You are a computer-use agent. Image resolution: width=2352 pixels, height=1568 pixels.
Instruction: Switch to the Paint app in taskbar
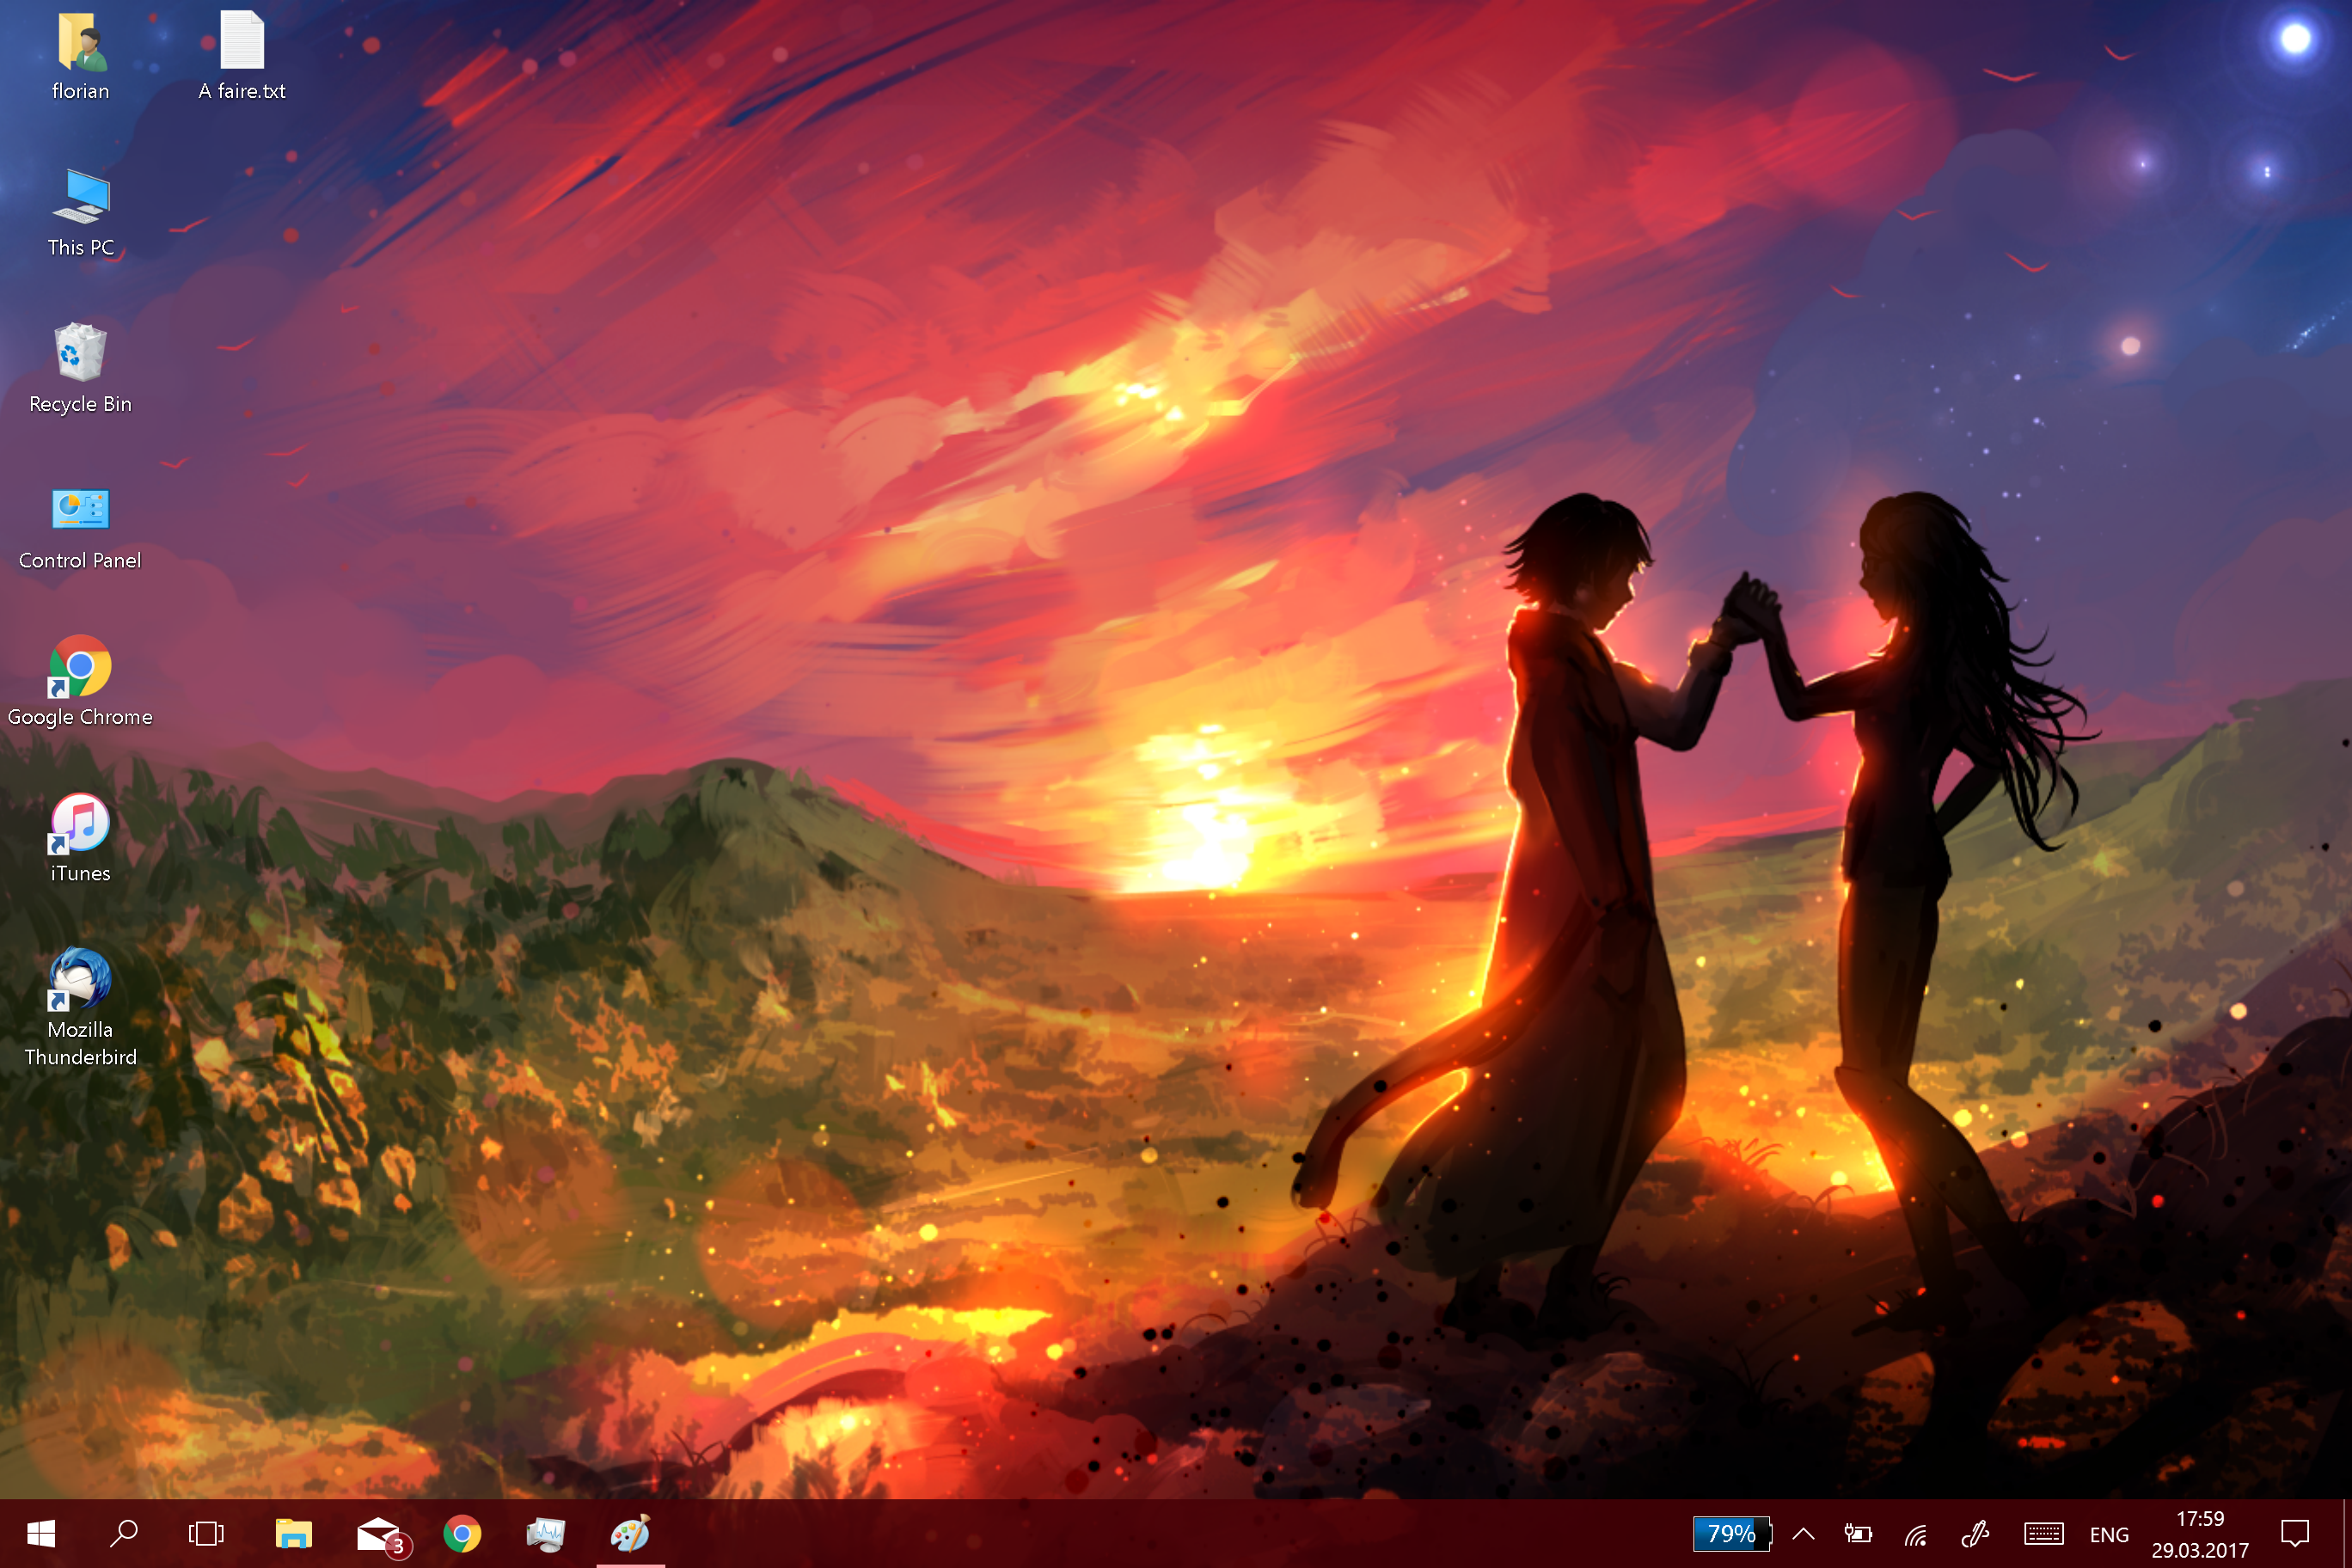[631, 1533]
